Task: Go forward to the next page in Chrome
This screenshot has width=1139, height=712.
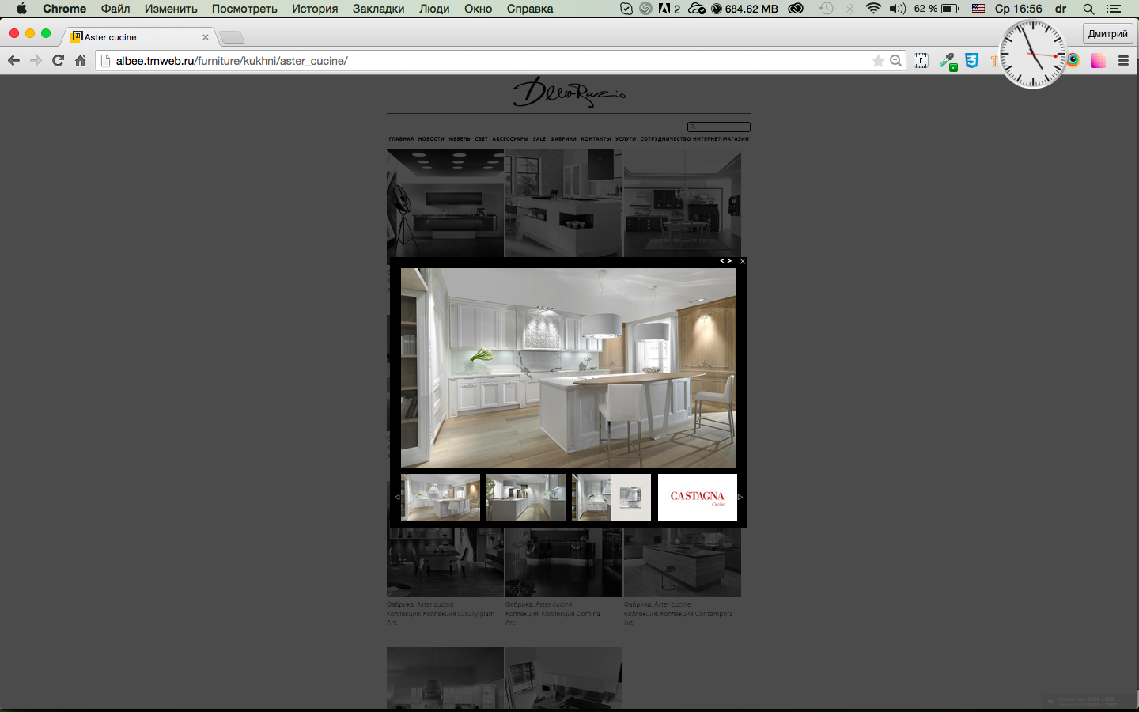Action: click(36, 61)
